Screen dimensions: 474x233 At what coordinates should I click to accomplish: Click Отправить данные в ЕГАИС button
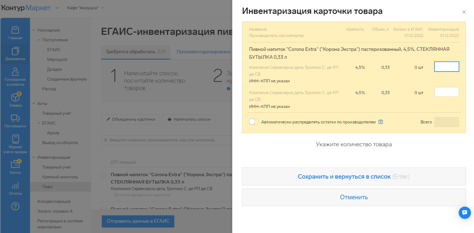[x=138, y=221]
